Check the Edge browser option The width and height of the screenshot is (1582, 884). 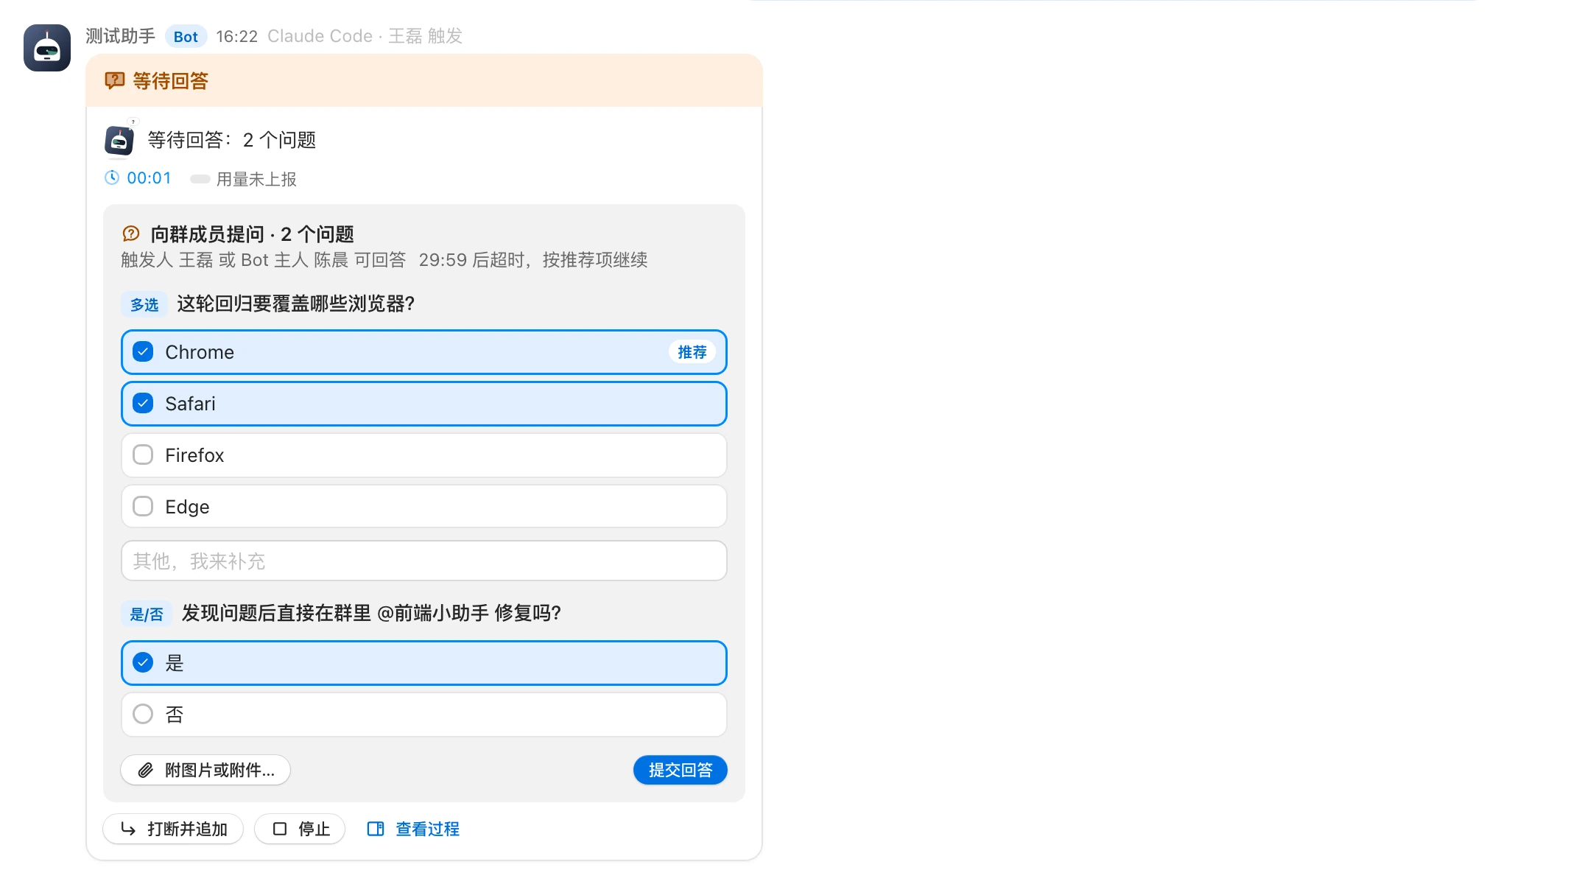[143, 507]
